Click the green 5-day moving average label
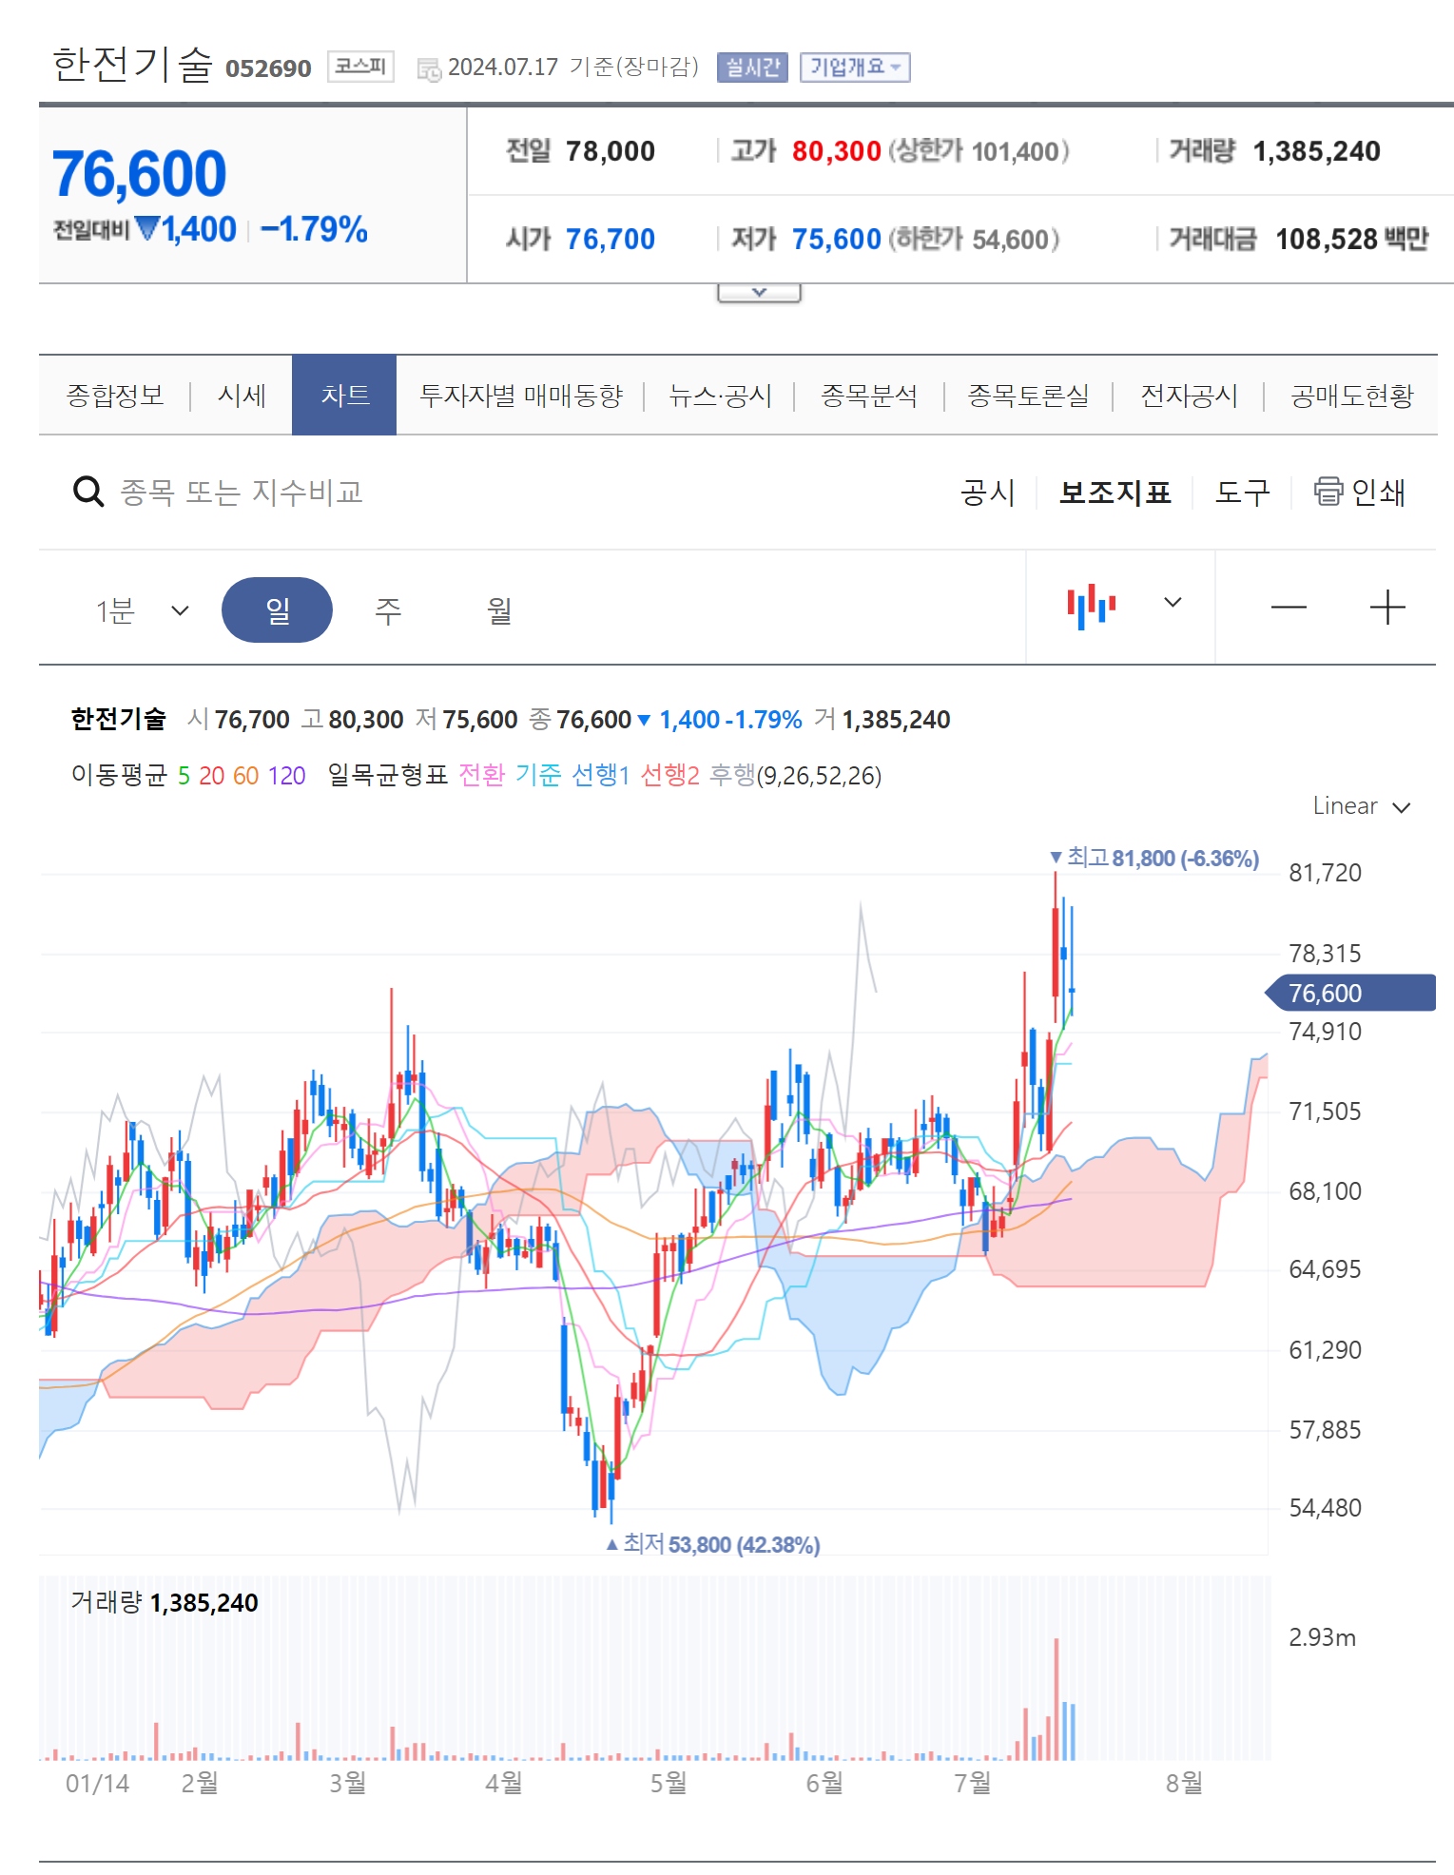The image size is (1454, 1875). (186, 778)
